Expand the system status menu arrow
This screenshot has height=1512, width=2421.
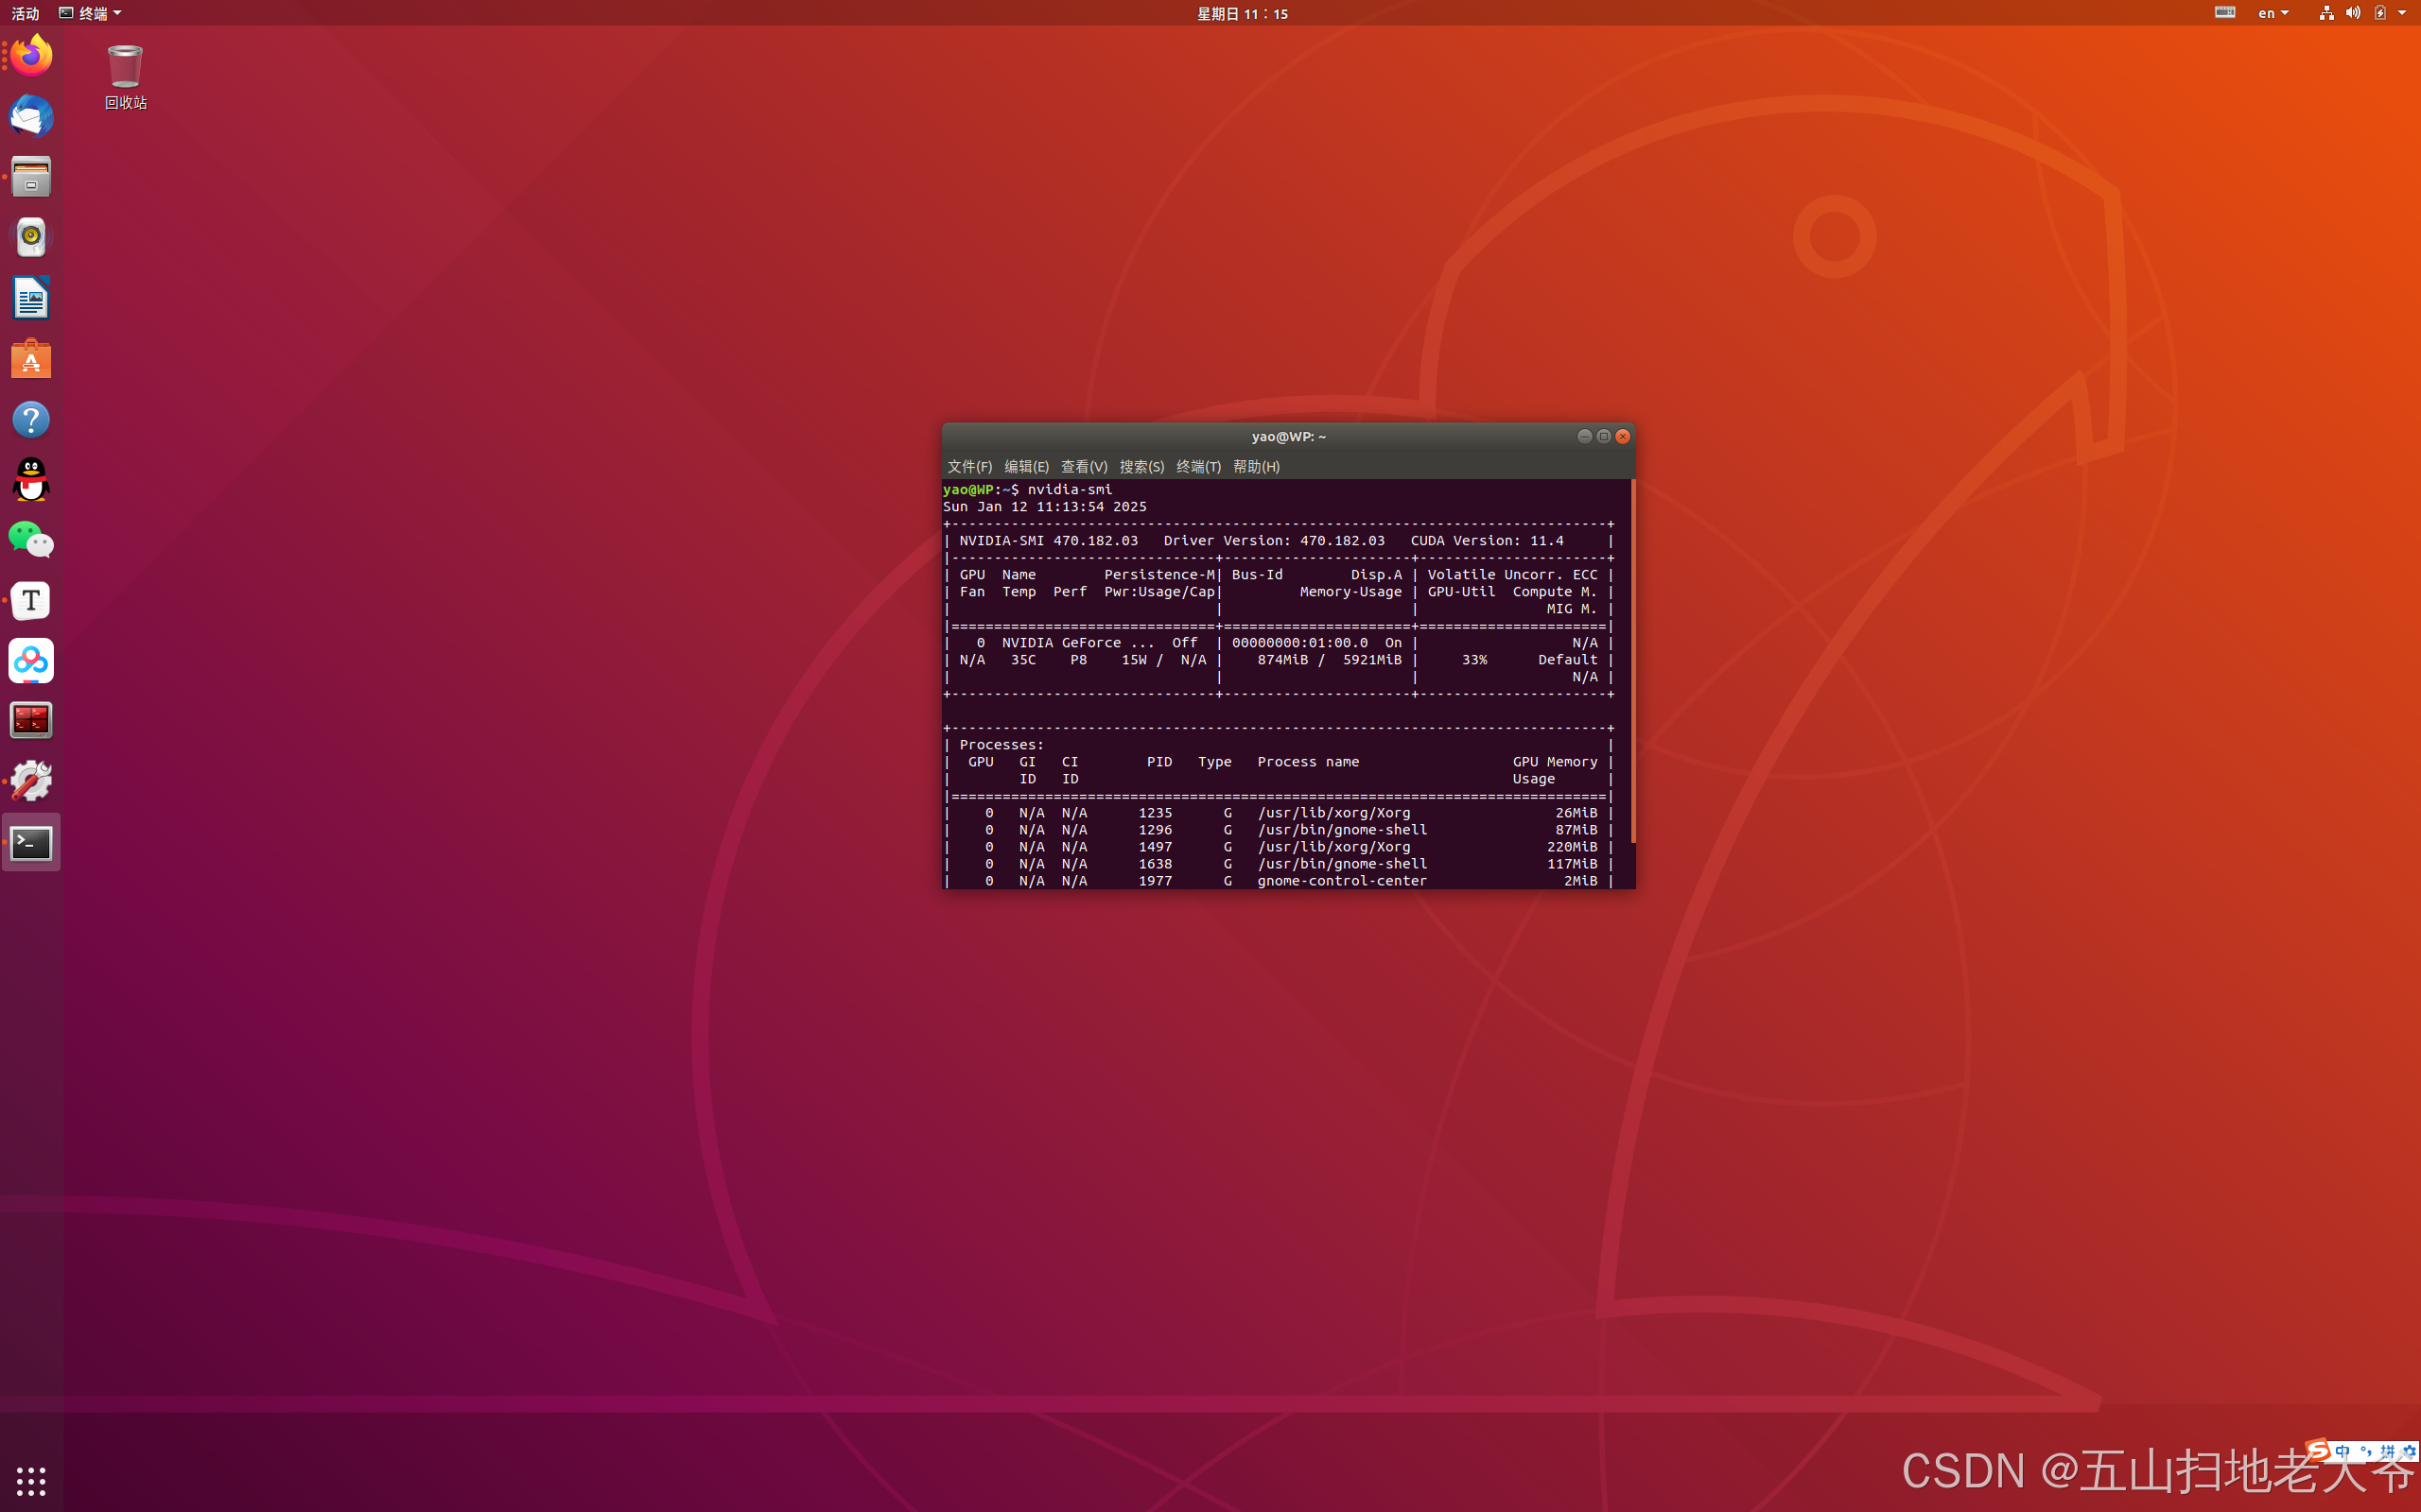click(2402, 13)
